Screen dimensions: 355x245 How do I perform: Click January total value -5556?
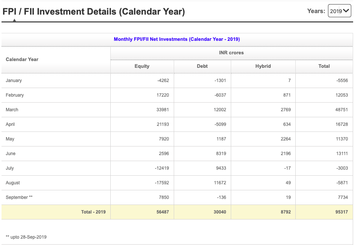(342, 81)
